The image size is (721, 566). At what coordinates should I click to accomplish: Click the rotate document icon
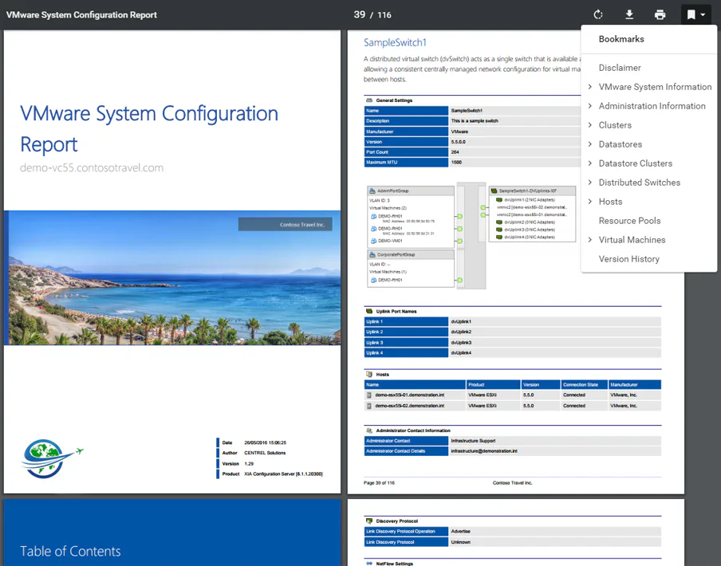coord(598,14)
